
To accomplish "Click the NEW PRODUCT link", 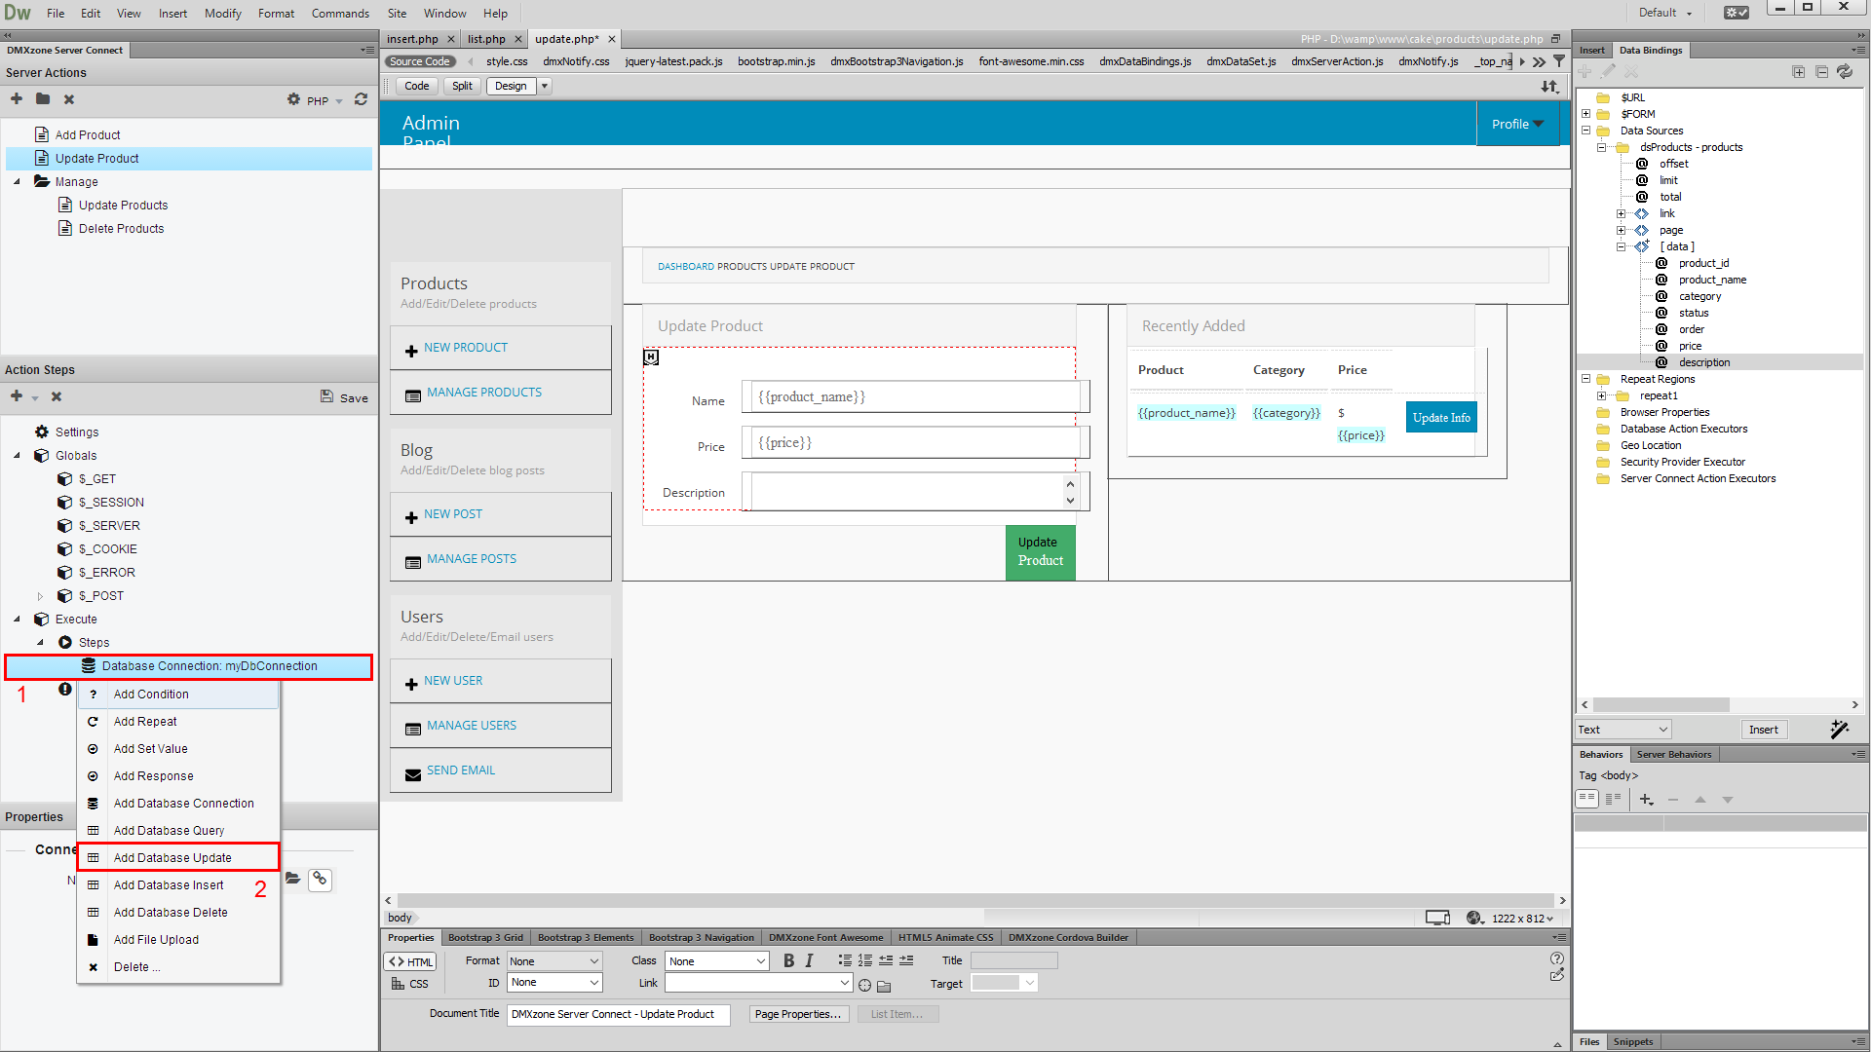I will pos(465,348).
